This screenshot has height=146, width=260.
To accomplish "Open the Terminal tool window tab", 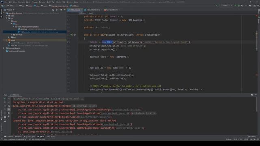I will 9,137.
